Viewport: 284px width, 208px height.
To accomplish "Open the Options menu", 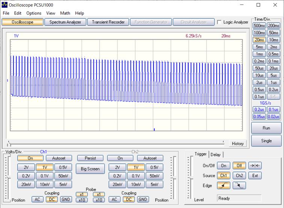I will [34, 13].
